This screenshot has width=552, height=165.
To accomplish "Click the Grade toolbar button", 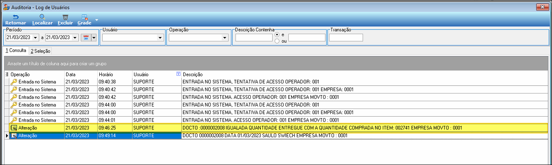I will tap(85, 20).
